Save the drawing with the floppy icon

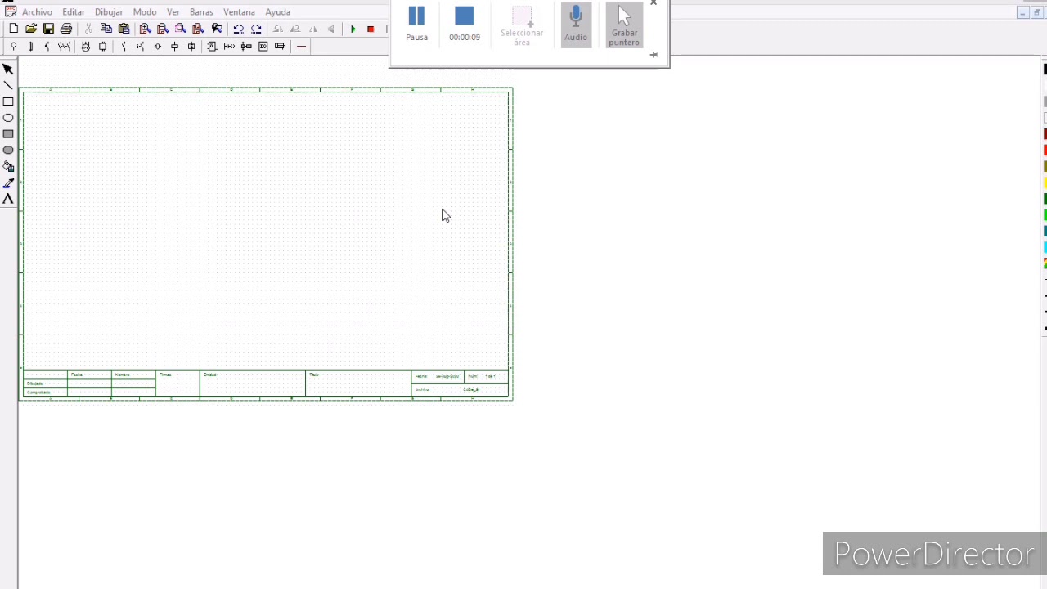(48, 29)
